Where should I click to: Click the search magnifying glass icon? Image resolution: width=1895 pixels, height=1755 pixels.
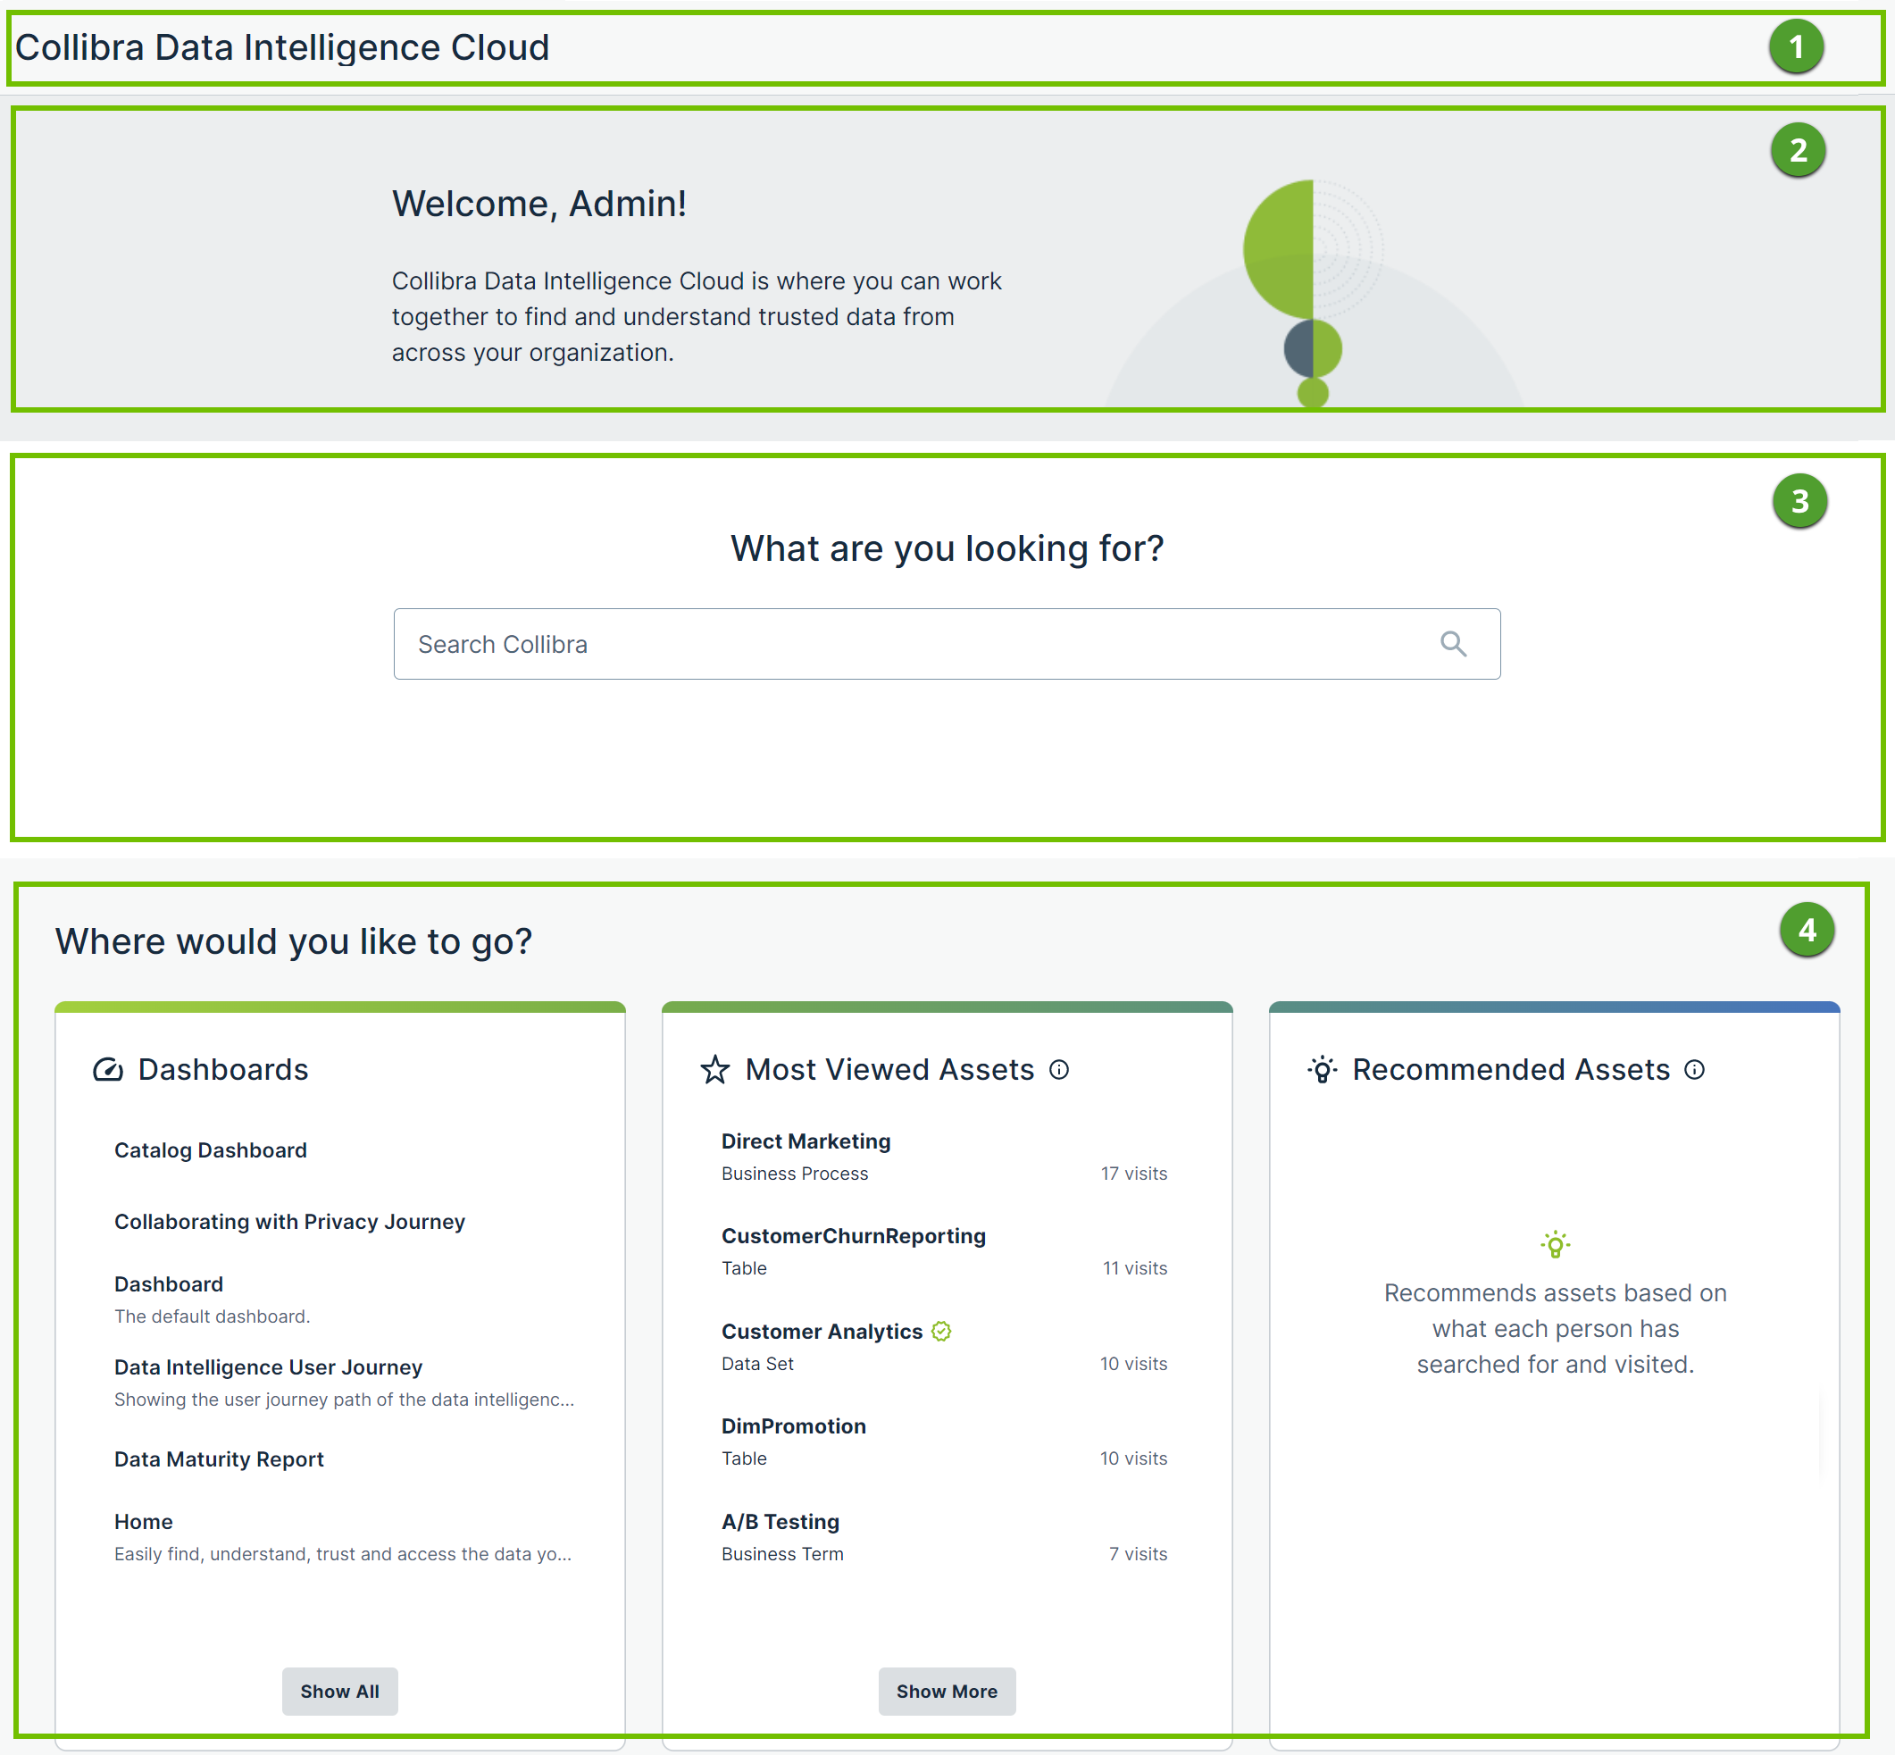pyautogui.click(x=1454, y=644)
